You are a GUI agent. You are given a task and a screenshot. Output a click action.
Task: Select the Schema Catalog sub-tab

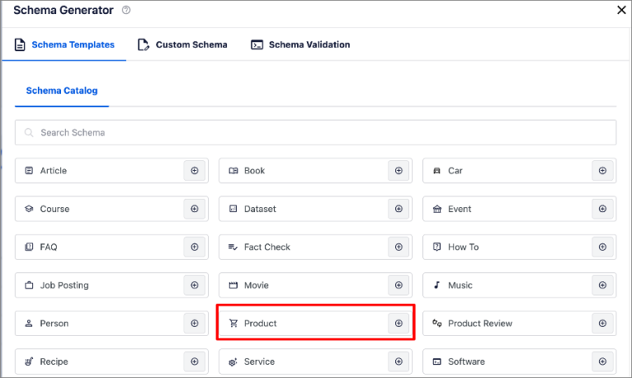coord(62,90)
